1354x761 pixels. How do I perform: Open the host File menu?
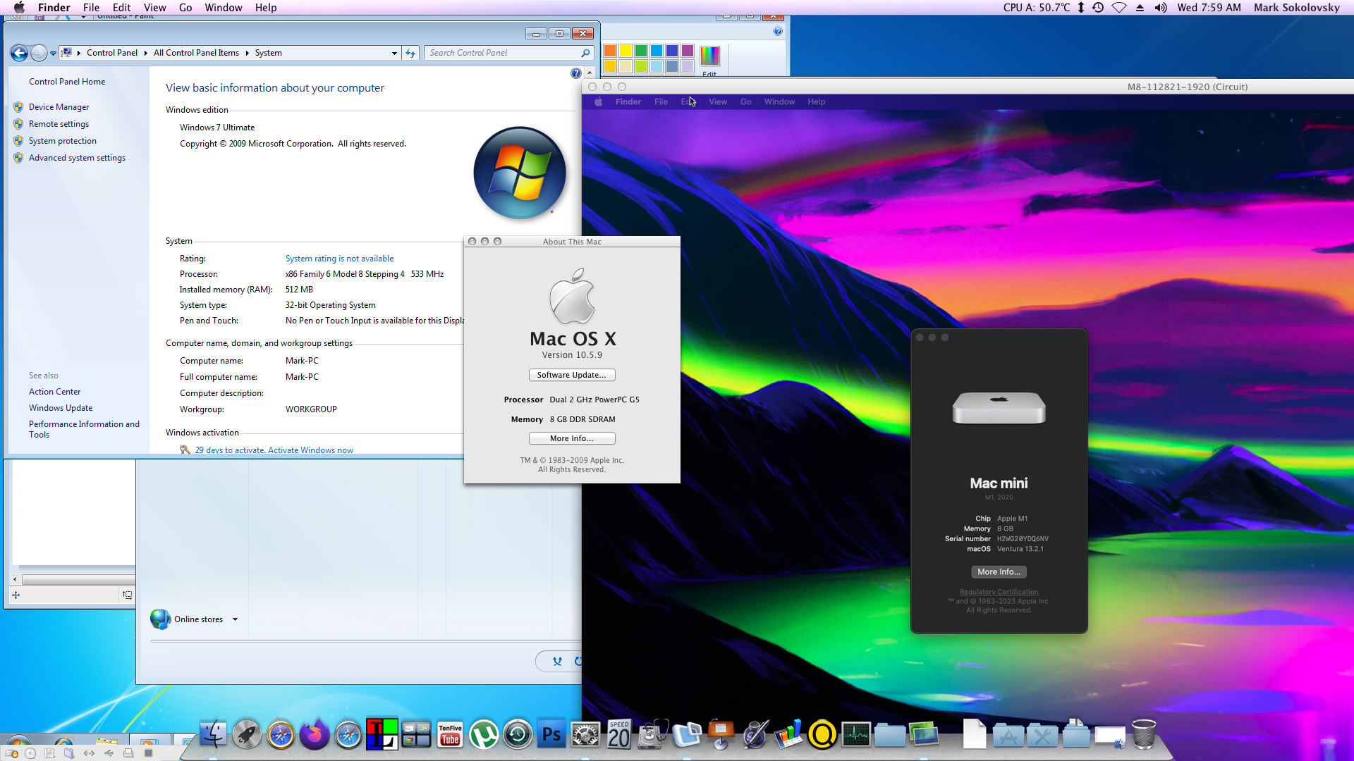[91, 8]
